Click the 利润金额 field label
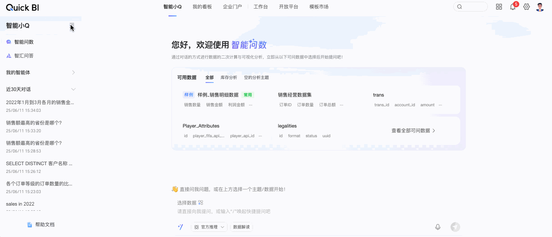This screenshot has height=237, width=552. tap(236, 105)
